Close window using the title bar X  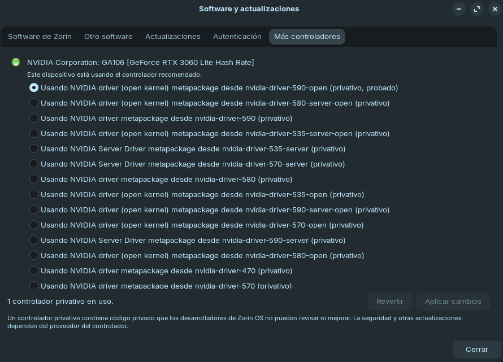coord(495,9)
